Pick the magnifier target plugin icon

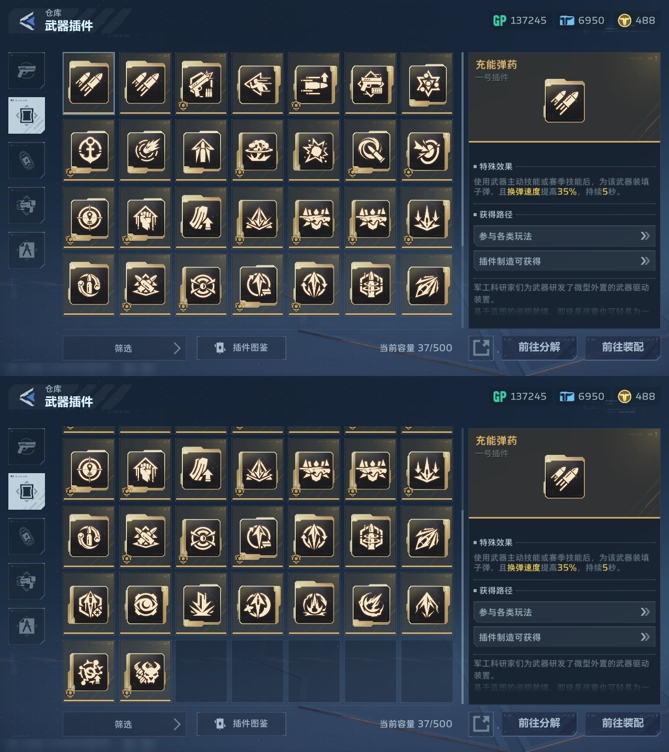(x=371, y=150)
